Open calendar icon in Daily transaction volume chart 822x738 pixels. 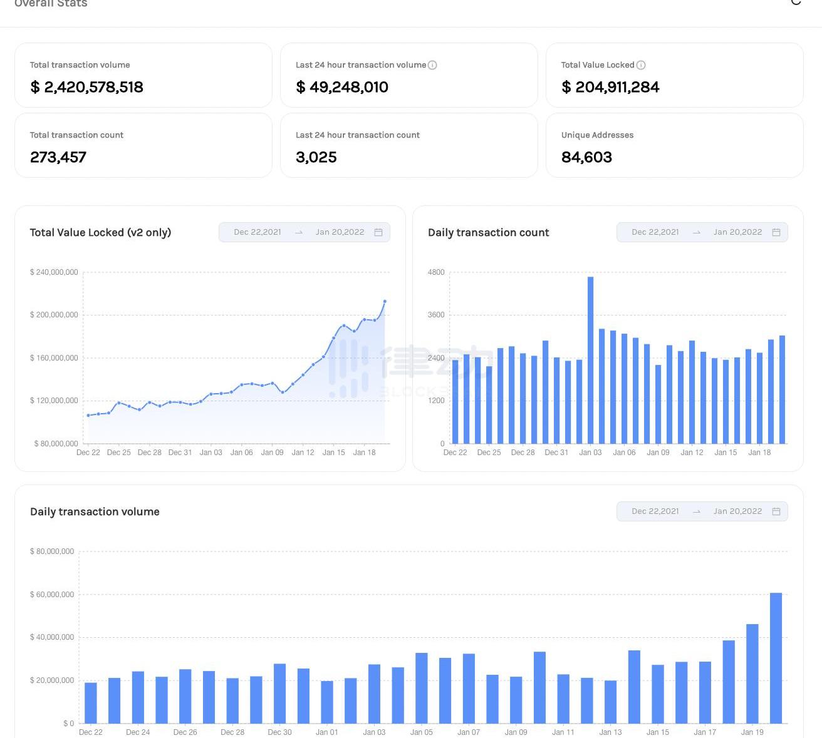tap(776, 511)
